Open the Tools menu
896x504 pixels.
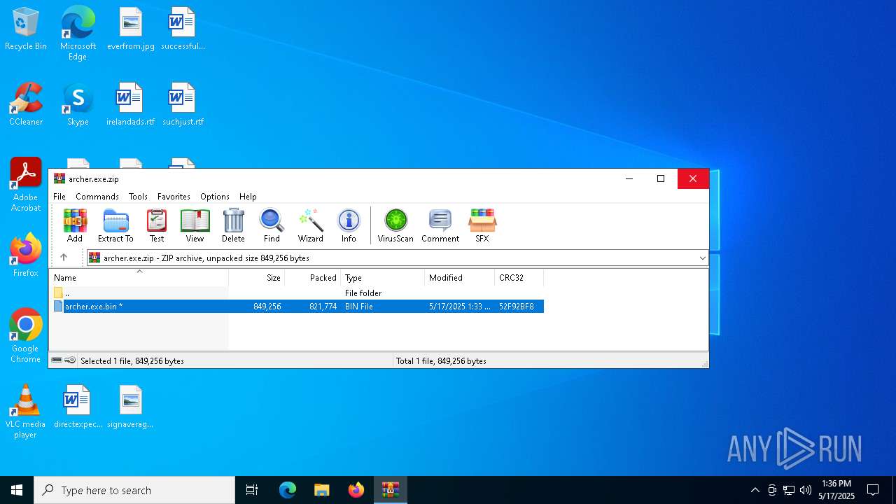point(138,197)
